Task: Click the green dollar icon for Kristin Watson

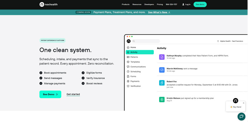Action: tap(162, 99)
